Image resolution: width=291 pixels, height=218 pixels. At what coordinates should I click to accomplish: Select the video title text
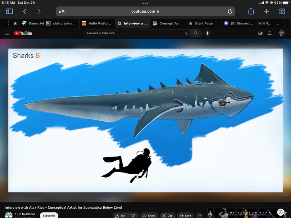click(x=63, y=208)
